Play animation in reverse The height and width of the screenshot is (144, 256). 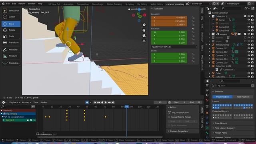(x=102, y=102)
